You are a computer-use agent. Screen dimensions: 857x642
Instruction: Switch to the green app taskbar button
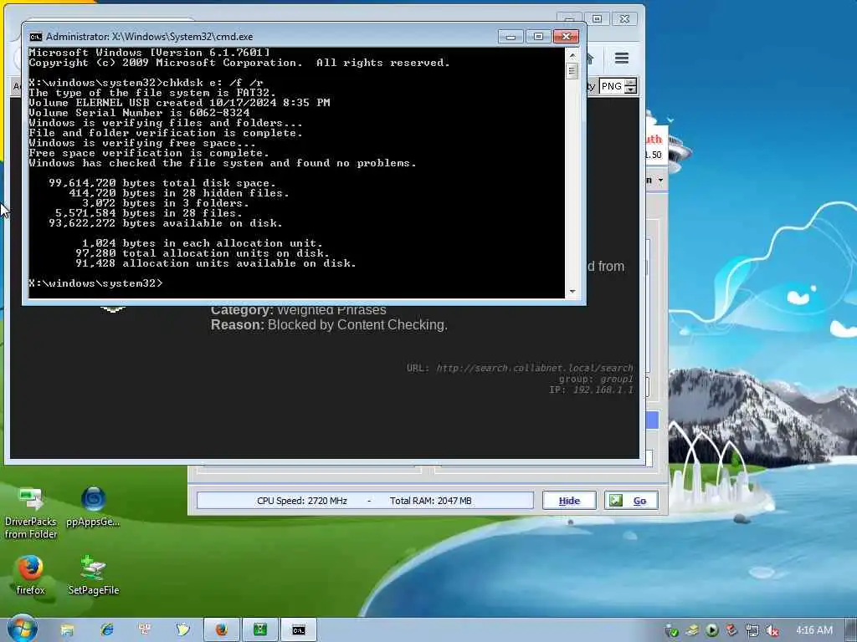(260, 630)
